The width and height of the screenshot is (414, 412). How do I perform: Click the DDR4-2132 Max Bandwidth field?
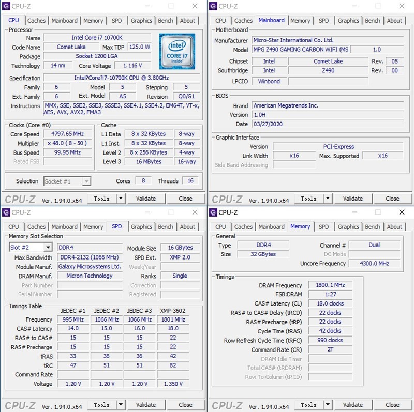point(90,257)
